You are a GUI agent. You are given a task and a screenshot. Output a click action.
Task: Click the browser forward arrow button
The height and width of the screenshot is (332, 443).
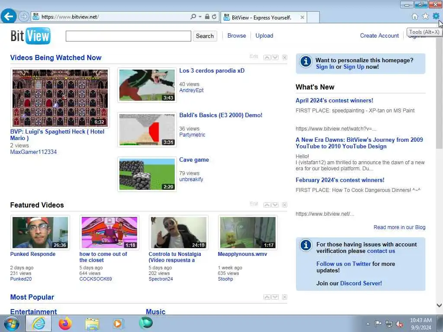[x=24, y=17]
